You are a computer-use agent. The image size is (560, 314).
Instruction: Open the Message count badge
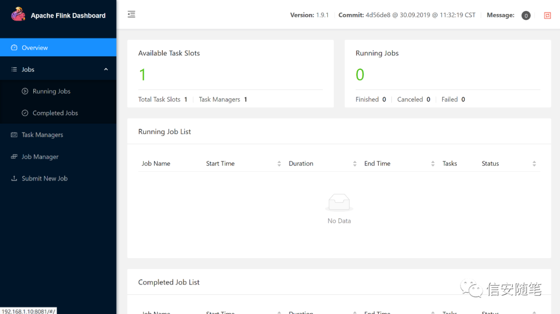click(526, 16)
